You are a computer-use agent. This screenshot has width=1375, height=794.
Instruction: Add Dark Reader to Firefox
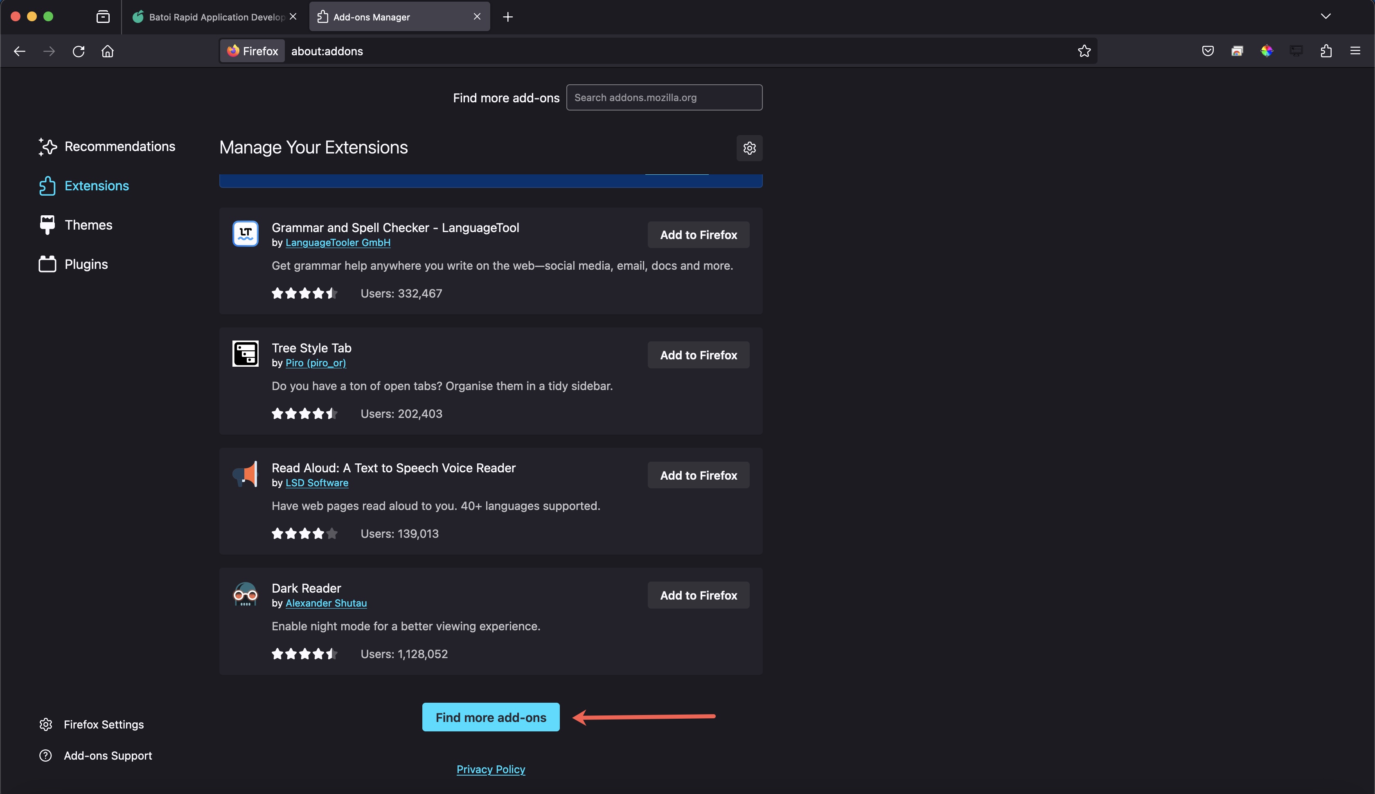coord(698,595)
